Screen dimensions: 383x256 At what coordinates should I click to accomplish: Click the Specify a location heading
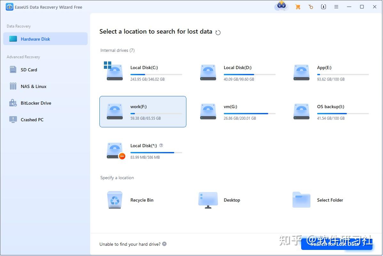pyautogui.click(x=117, y=178)
